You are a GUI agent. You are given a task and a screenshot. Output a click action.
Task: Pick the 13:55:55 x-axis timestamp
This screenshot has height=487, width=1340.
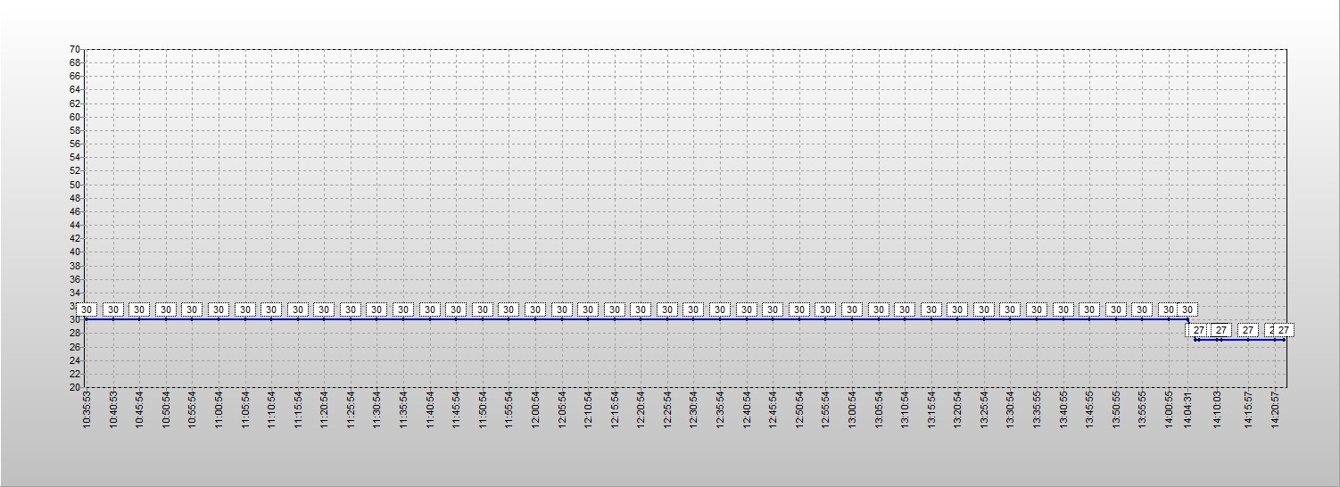(1142, 409)
